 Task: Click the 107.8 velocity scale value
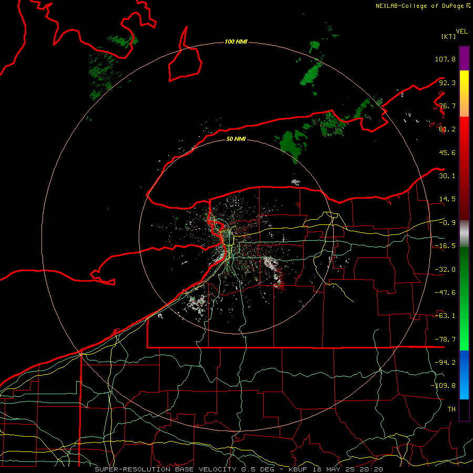tap(445, 59)
